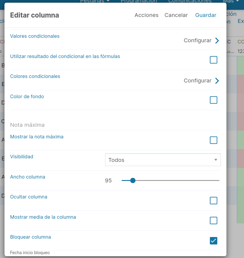Click Cancelar in the dialog header
244x258 pixels.
coord(176,15)
